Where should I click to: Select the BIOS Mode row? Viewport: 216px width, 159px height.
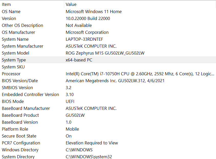coord(13,101)
